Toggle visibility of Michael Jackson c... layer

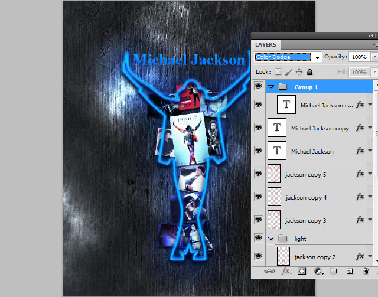click(x=259, y=105)
